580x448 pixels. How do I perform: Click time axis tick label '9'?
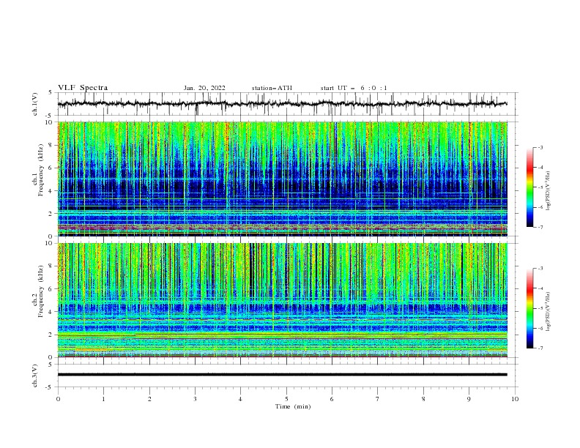pyautogui.click(x=469, y=399)
